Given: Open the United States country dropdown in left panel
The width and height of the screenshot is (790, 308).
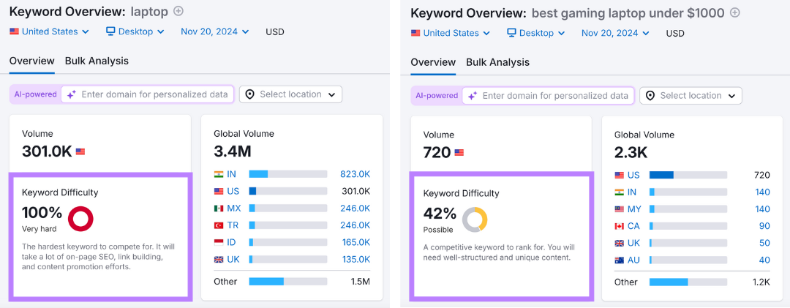Looking at the screenshot, I should pyautogui.click(x=50, y=31).
